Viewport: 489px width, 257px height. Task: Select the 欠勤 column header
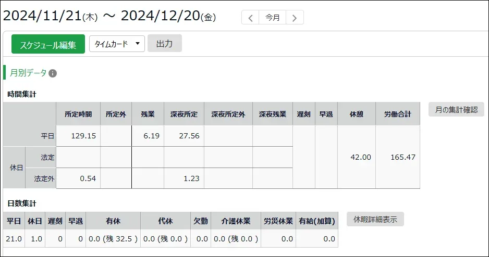[201, 221]
